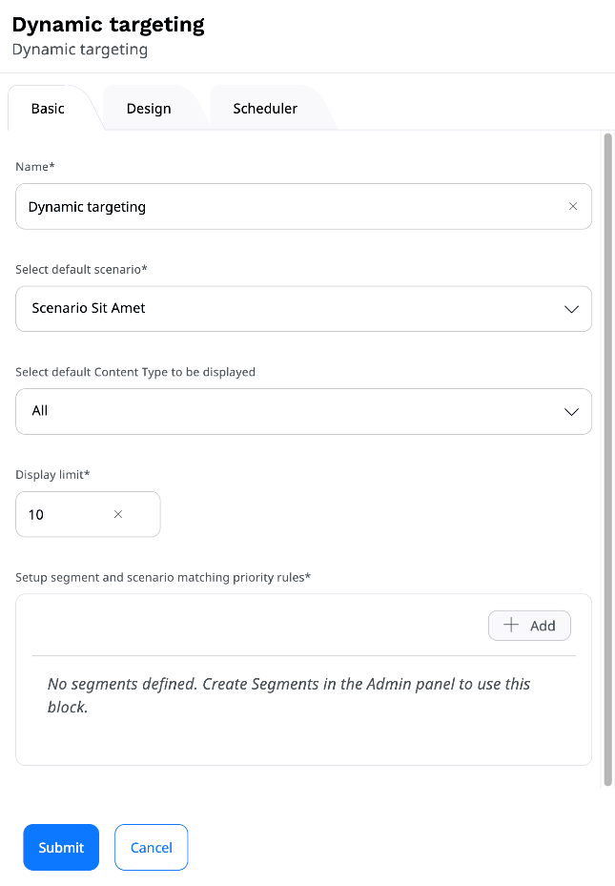
Task: Open the Scheduler tab
Action: pos(265,109)
